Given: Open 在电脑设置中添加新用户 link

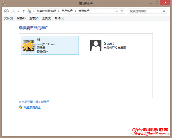Looking at the screenshot, I should pyautogui.click(x=34, y=102).
